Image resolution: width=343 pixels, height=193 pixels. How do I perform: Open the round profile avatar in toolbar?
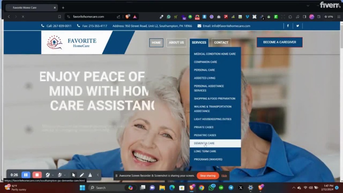click(x=312, y=16)
